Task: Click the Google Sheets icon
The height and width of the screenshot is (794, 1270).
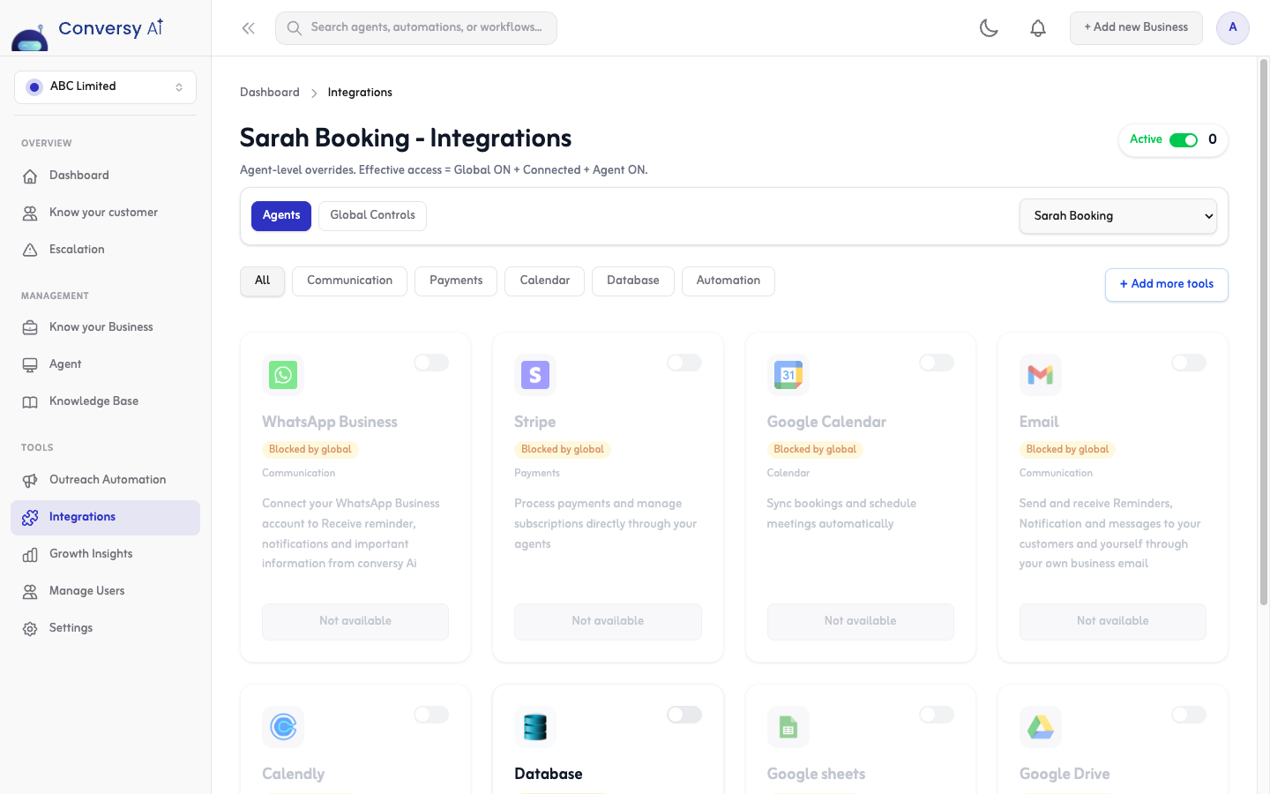Action: [x=788, y=727]
